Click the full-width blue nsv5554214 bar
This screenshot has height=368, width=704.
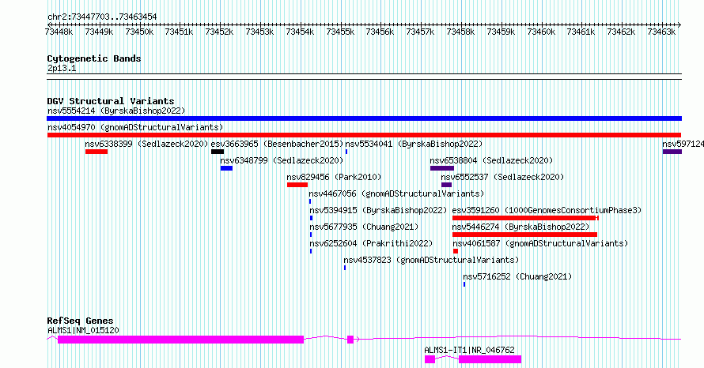[364, 118]
